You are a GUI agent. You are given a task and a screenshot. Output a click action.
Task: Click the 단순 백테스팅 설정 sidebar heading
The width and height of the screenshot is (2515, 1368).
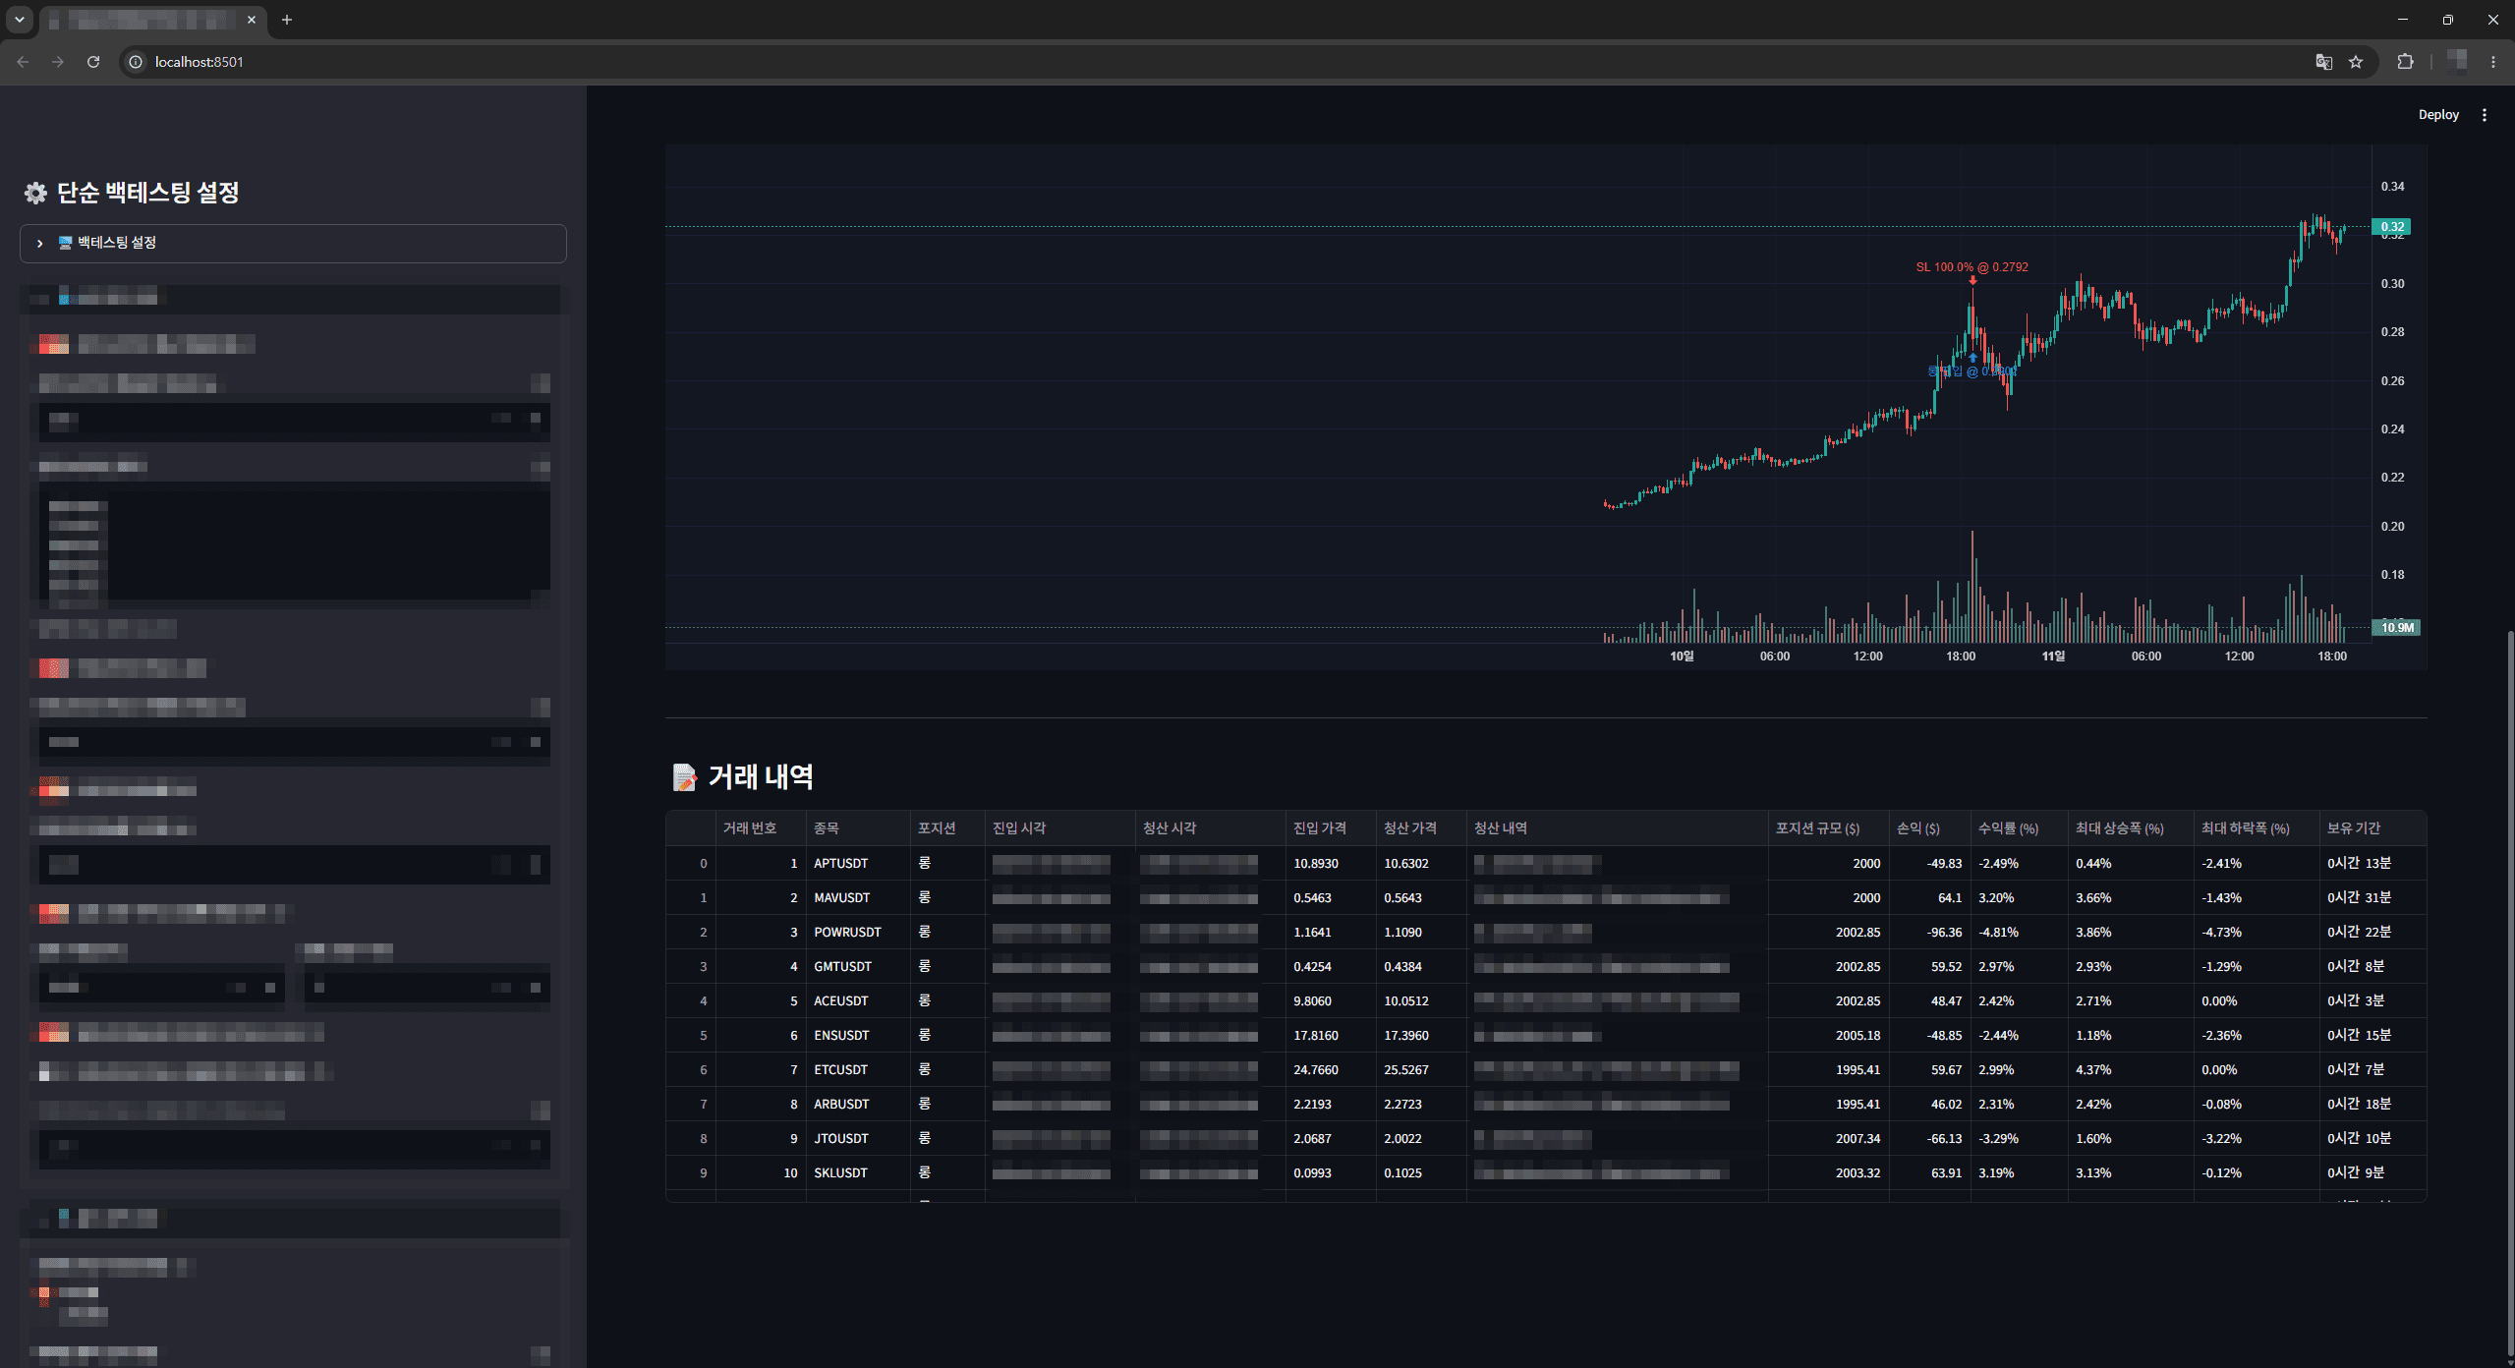click(x=147, y=193)
